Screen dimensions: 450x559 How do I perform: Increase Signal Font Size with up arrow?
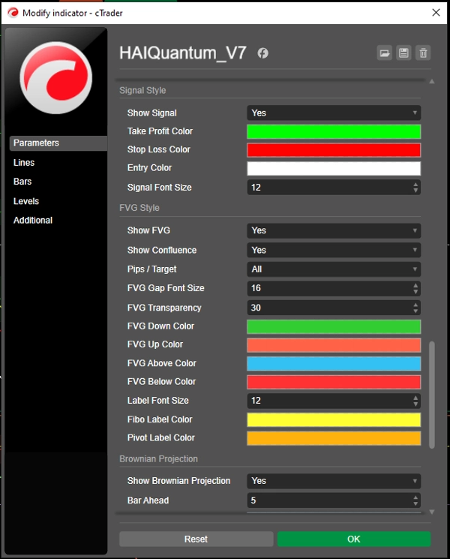(x=415, y=185)
